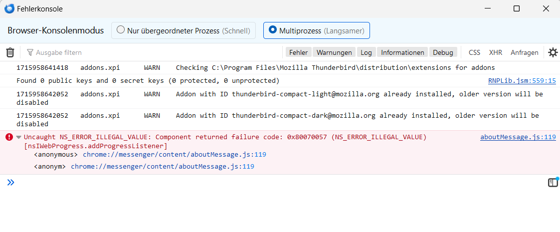Image resolution: width=560 pixels, height=232 pixels.
Task: Toggle the Log filter button
Action: tap(366, 52)
